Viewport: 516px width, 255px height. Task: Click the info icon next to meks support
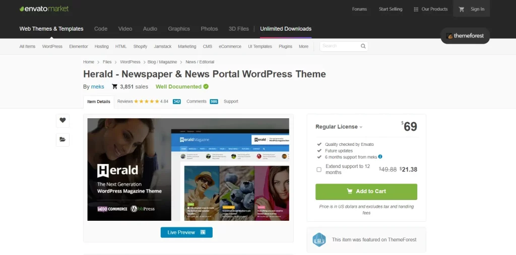click(x=380, y=157)
